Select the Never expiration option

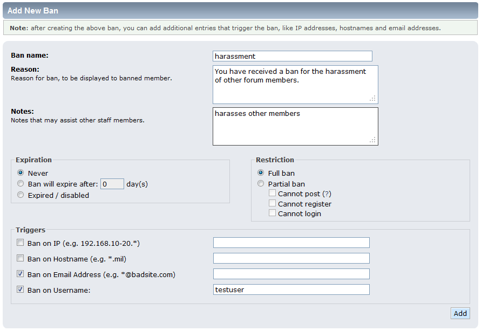tap(21, 173)
